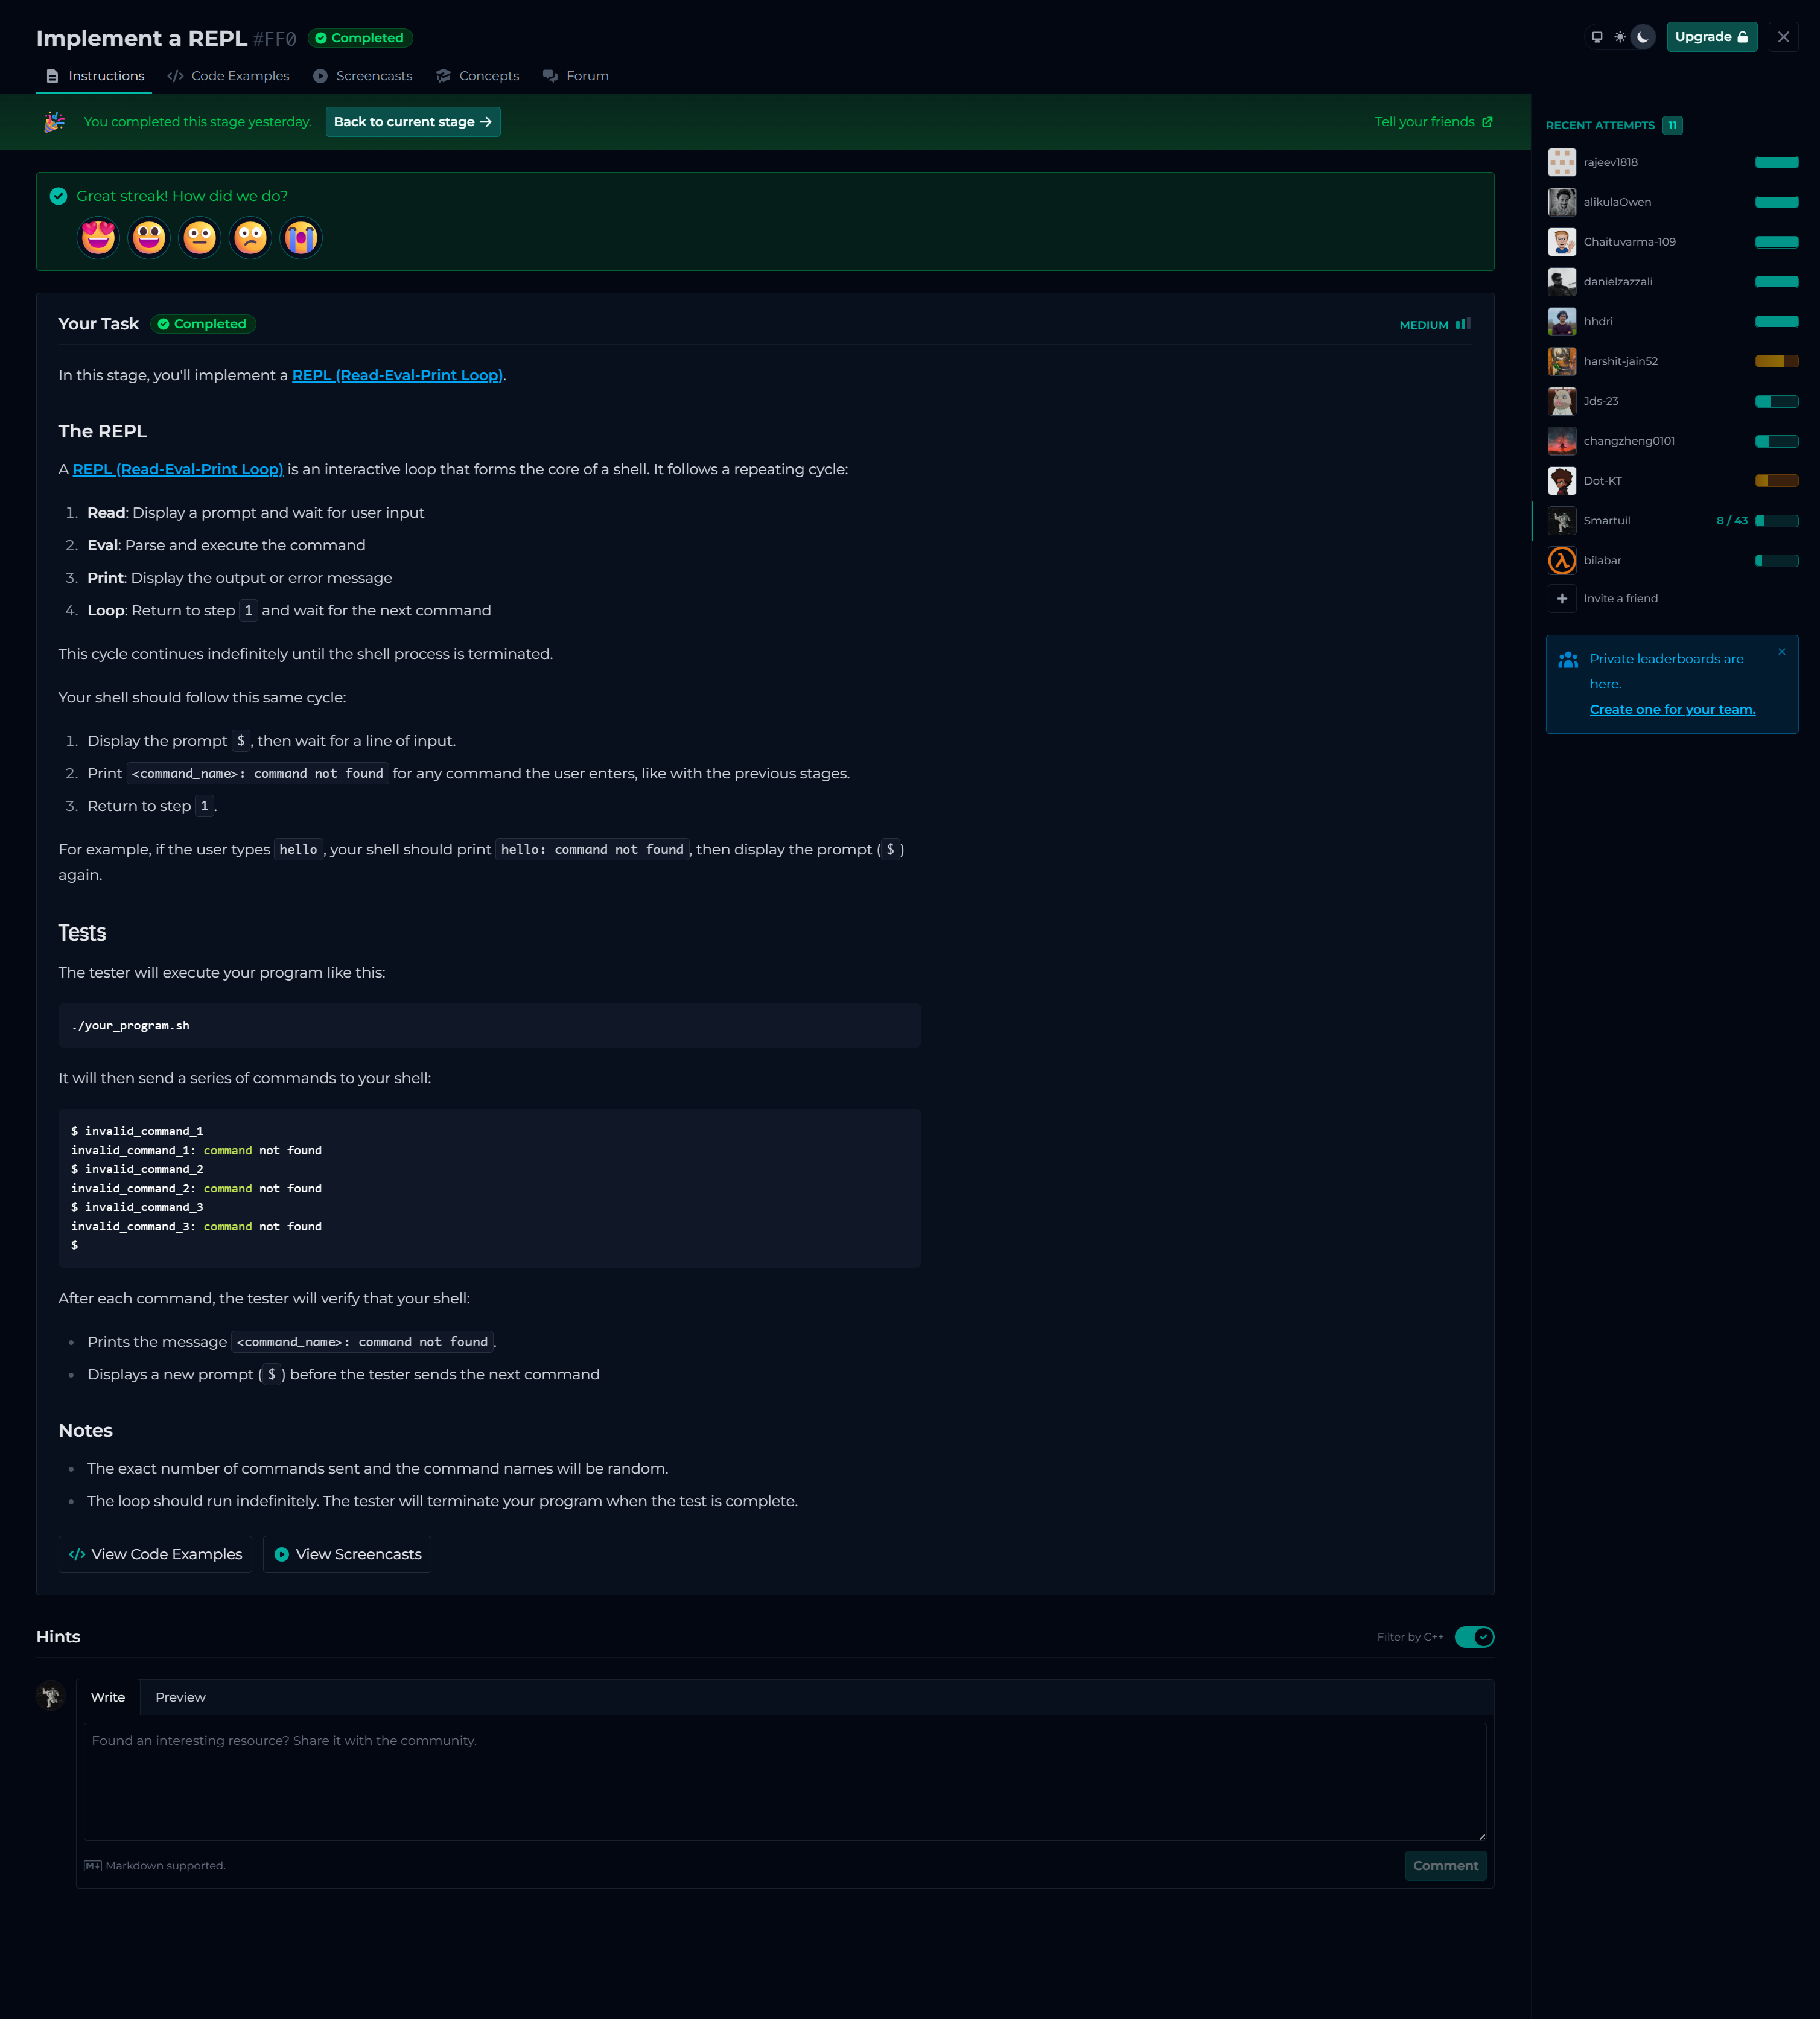Select the crying emoji feedback
This screenshot has height=2019, width=1820.
coord(301,238)
